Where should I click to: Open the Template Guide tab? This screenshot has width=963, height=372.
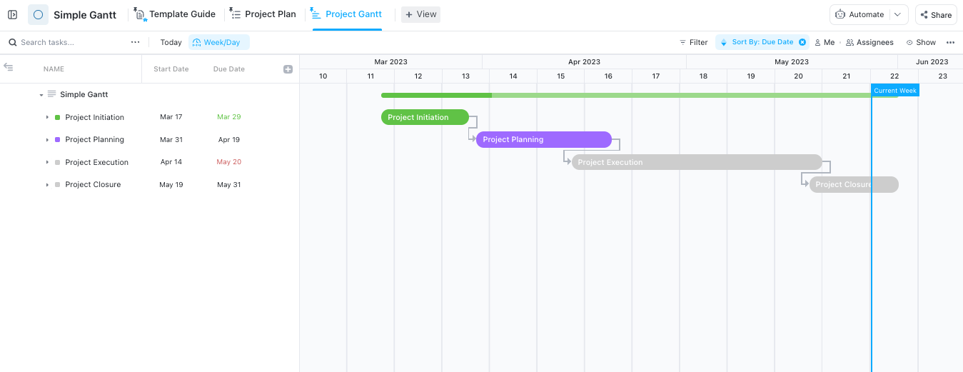pos(175,14)
